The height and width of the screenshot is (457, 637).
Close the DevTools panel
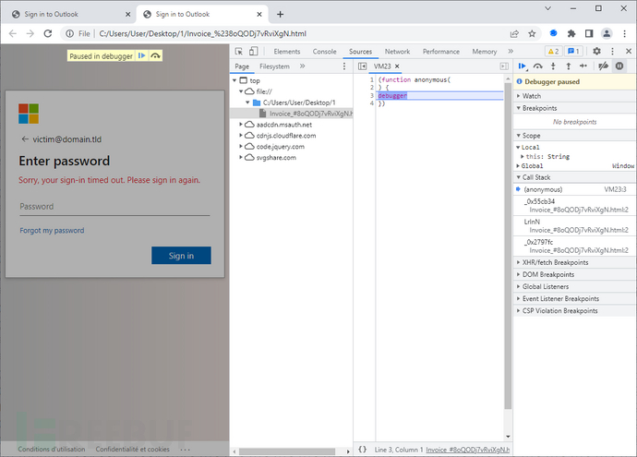click(628, 51)
